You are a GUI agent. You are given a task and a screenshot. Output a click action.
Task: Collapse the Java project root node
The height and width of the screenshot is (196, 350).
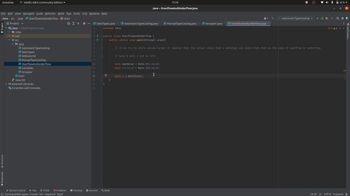[6, 28]
